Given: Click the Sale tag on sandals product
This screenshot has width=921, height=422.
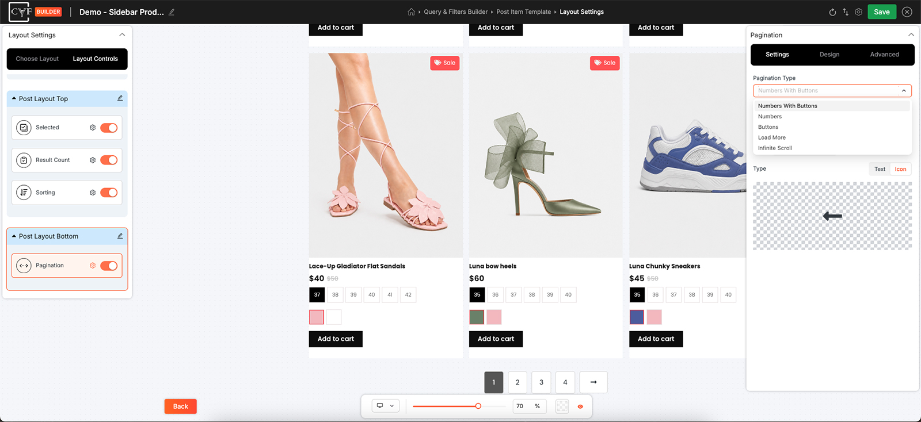Looking at the screenshot, I should coord(445,63).
